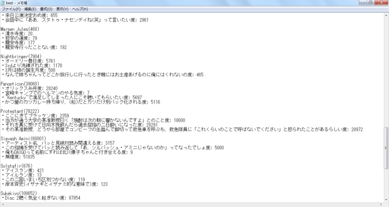The image size is (389, 207).
Task: Click the line 宮崎キャンプでのヘルマンのやる気度: 7
Action: click(45, 93)
